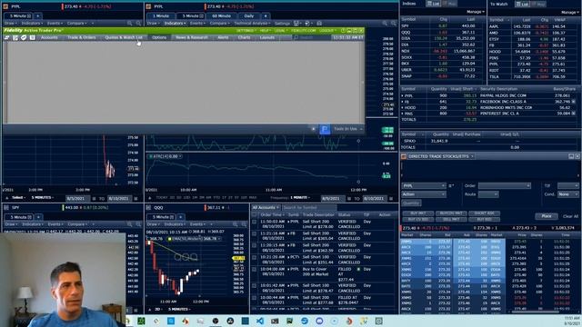Click search field in Active Trader Pro toolbar
Screen dimensions: 582x327
tap(311, 37)
